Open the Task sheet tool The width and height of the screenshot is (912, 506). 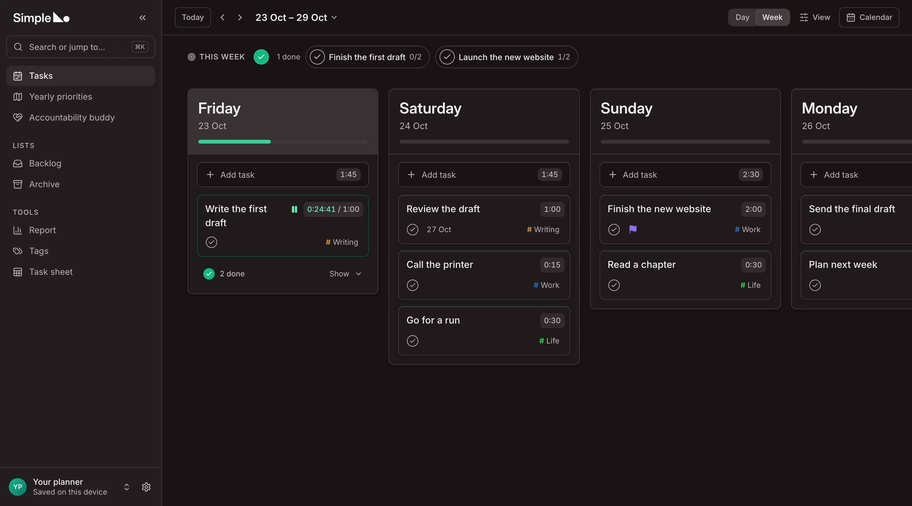point(81,272)
